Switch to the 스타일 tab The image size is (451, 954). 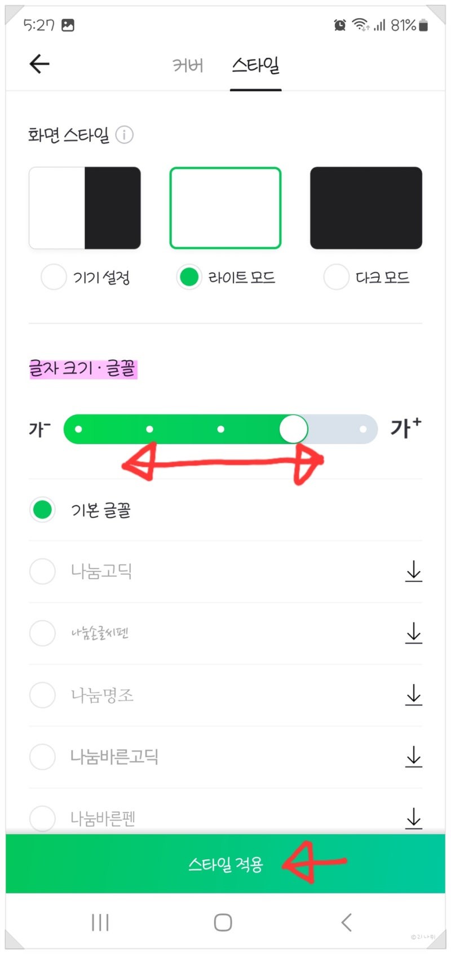click(x=255, y=65)
